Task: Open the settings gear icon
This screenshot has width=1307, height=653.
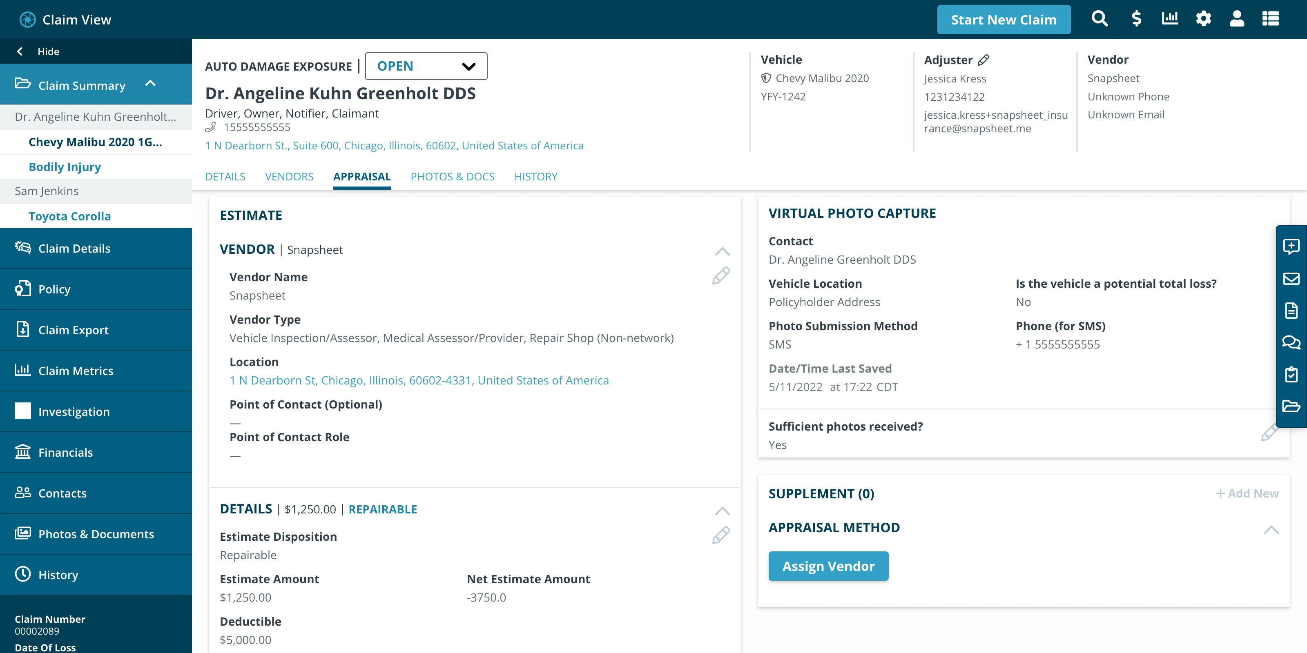Action: click(x=1203, y=19)
